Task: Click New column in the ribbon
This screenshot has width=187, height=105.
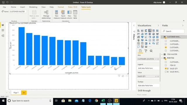Action: [70, 15]
